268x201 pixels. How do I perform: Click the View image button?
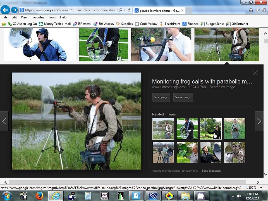(x=183, y=97)
